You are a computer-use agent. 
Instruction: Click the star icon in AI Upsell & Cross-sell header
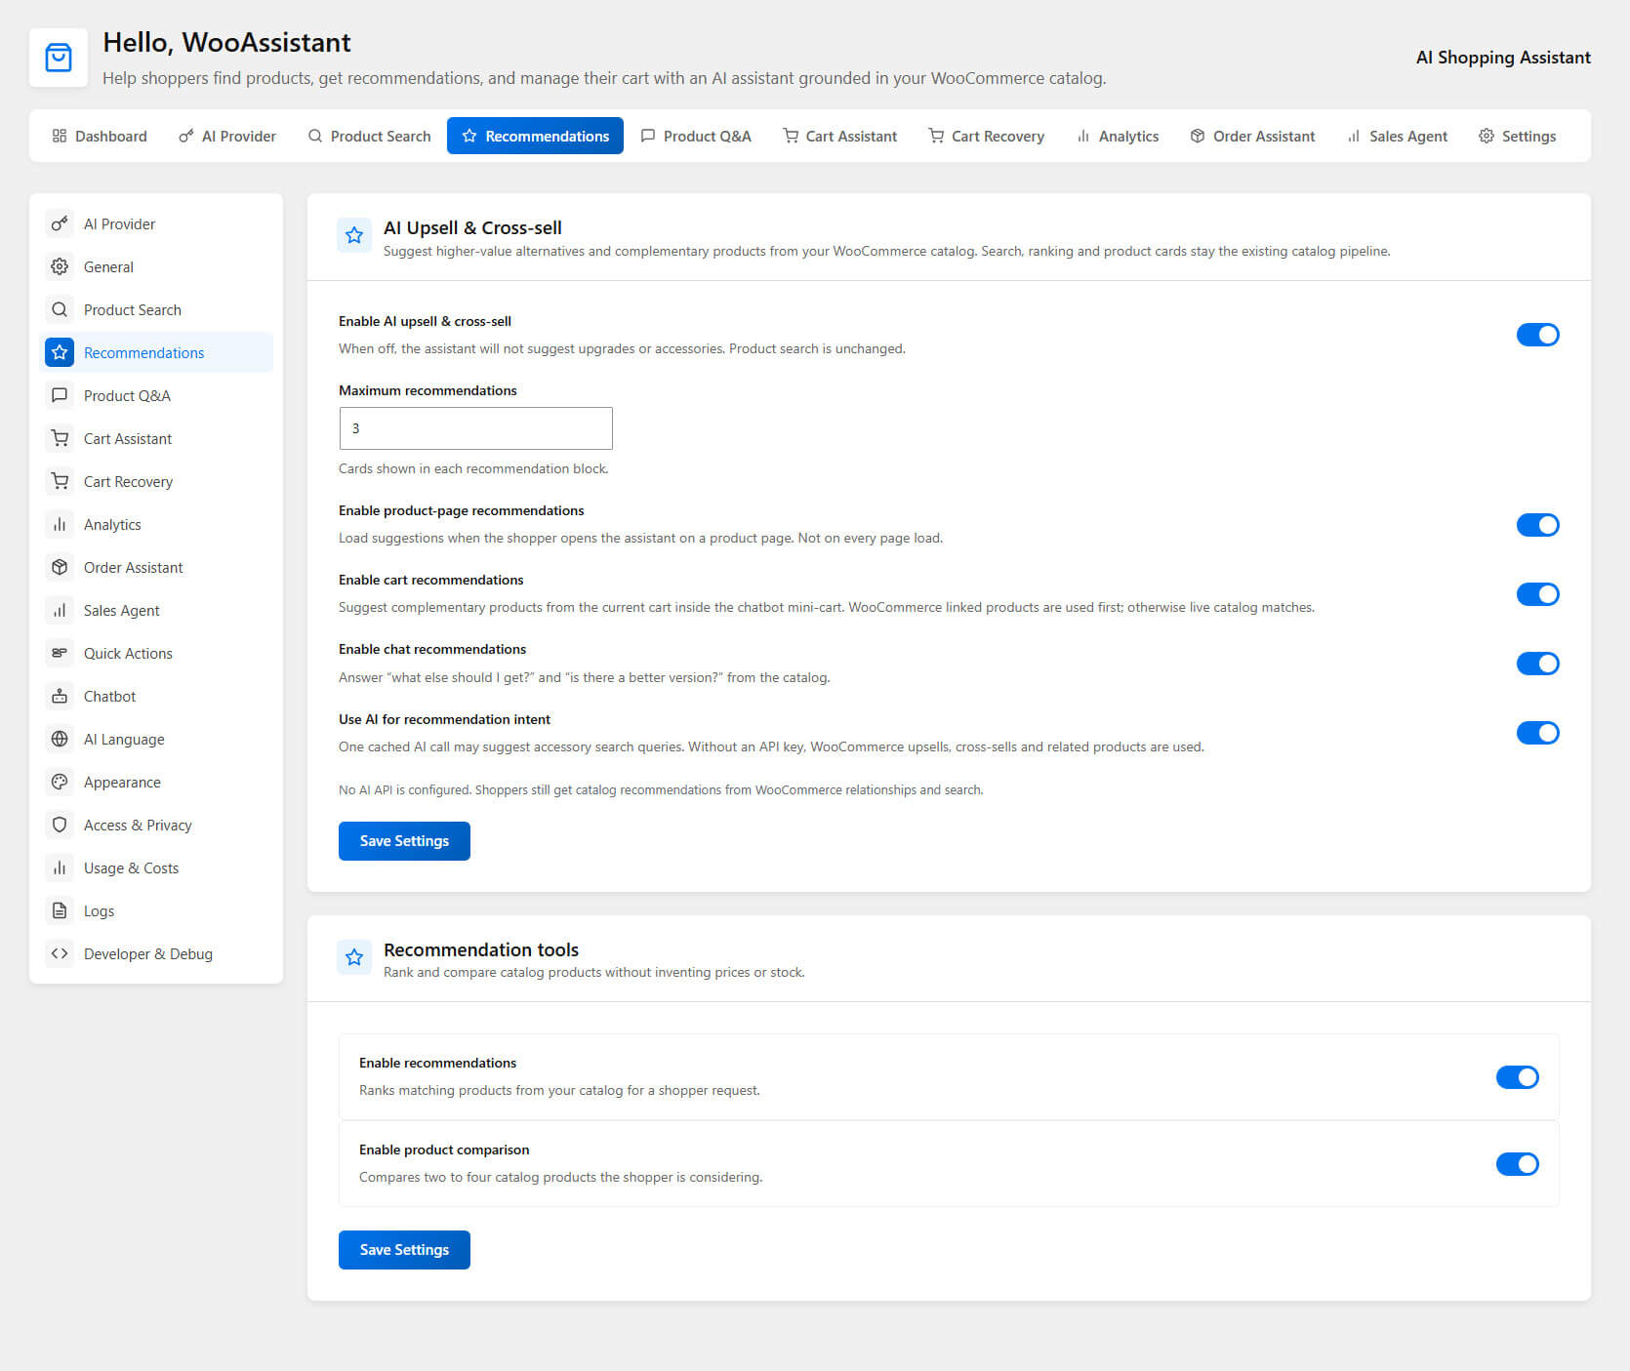tap(354, 235)
